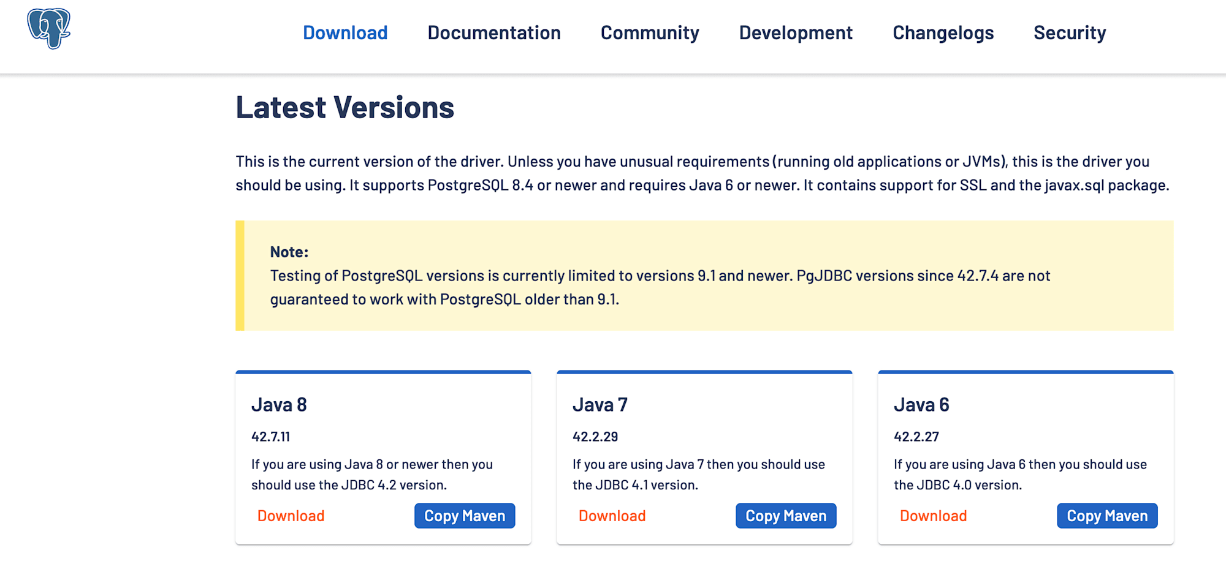Open the Community menu item
The image size is (1226, 561).
[650, 32]
